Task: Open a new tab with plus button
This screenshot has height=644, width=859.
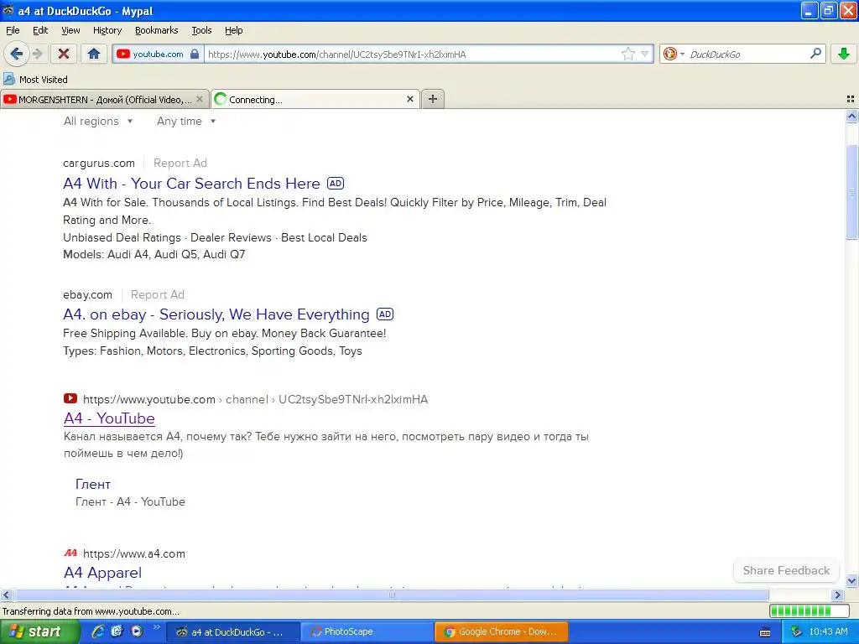Action: [x=433, y=99]
